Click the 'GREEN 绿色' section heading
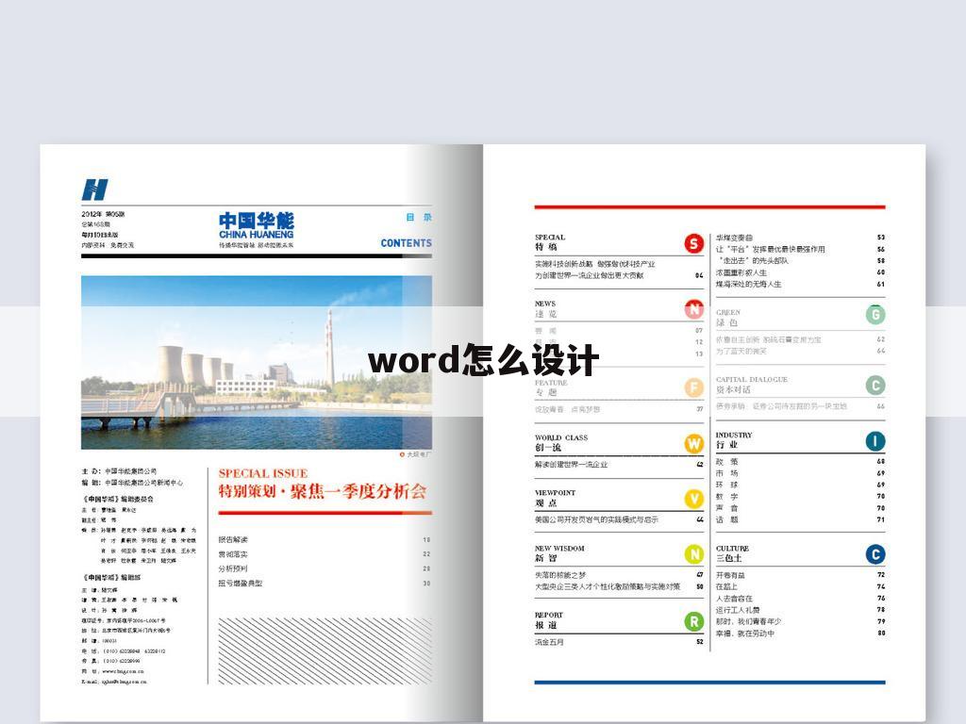 (728, 318)
